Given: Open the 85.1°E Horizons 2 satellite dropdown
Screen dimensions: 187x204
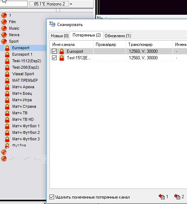Looking at the screenshot, I should 71,4.
